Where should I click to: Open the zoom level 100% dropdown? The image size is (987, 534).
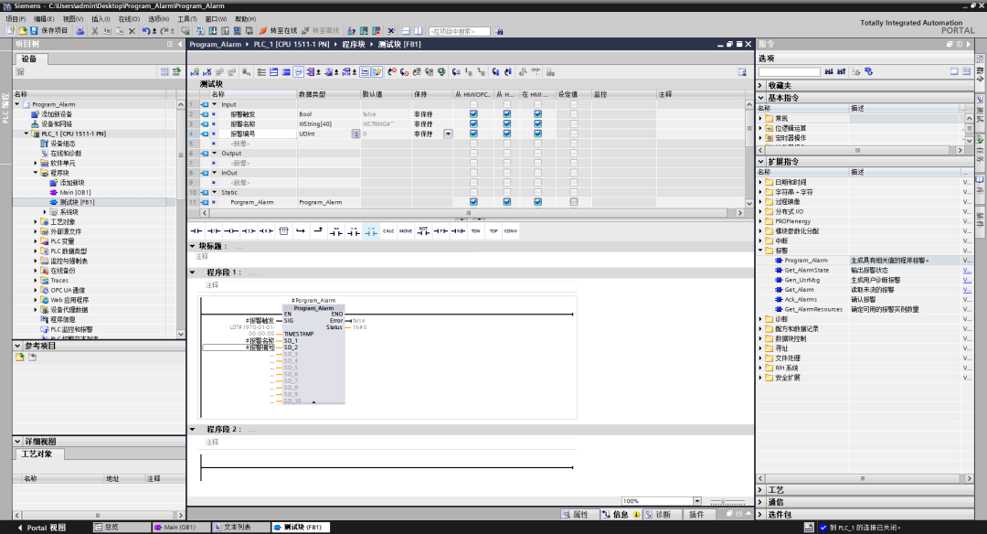(697, 501)
